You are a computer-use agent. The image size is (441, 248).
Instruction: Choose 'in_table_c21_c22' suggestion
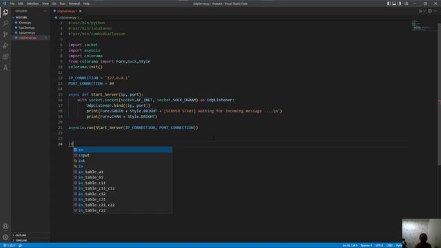click(x=123, y=205)
